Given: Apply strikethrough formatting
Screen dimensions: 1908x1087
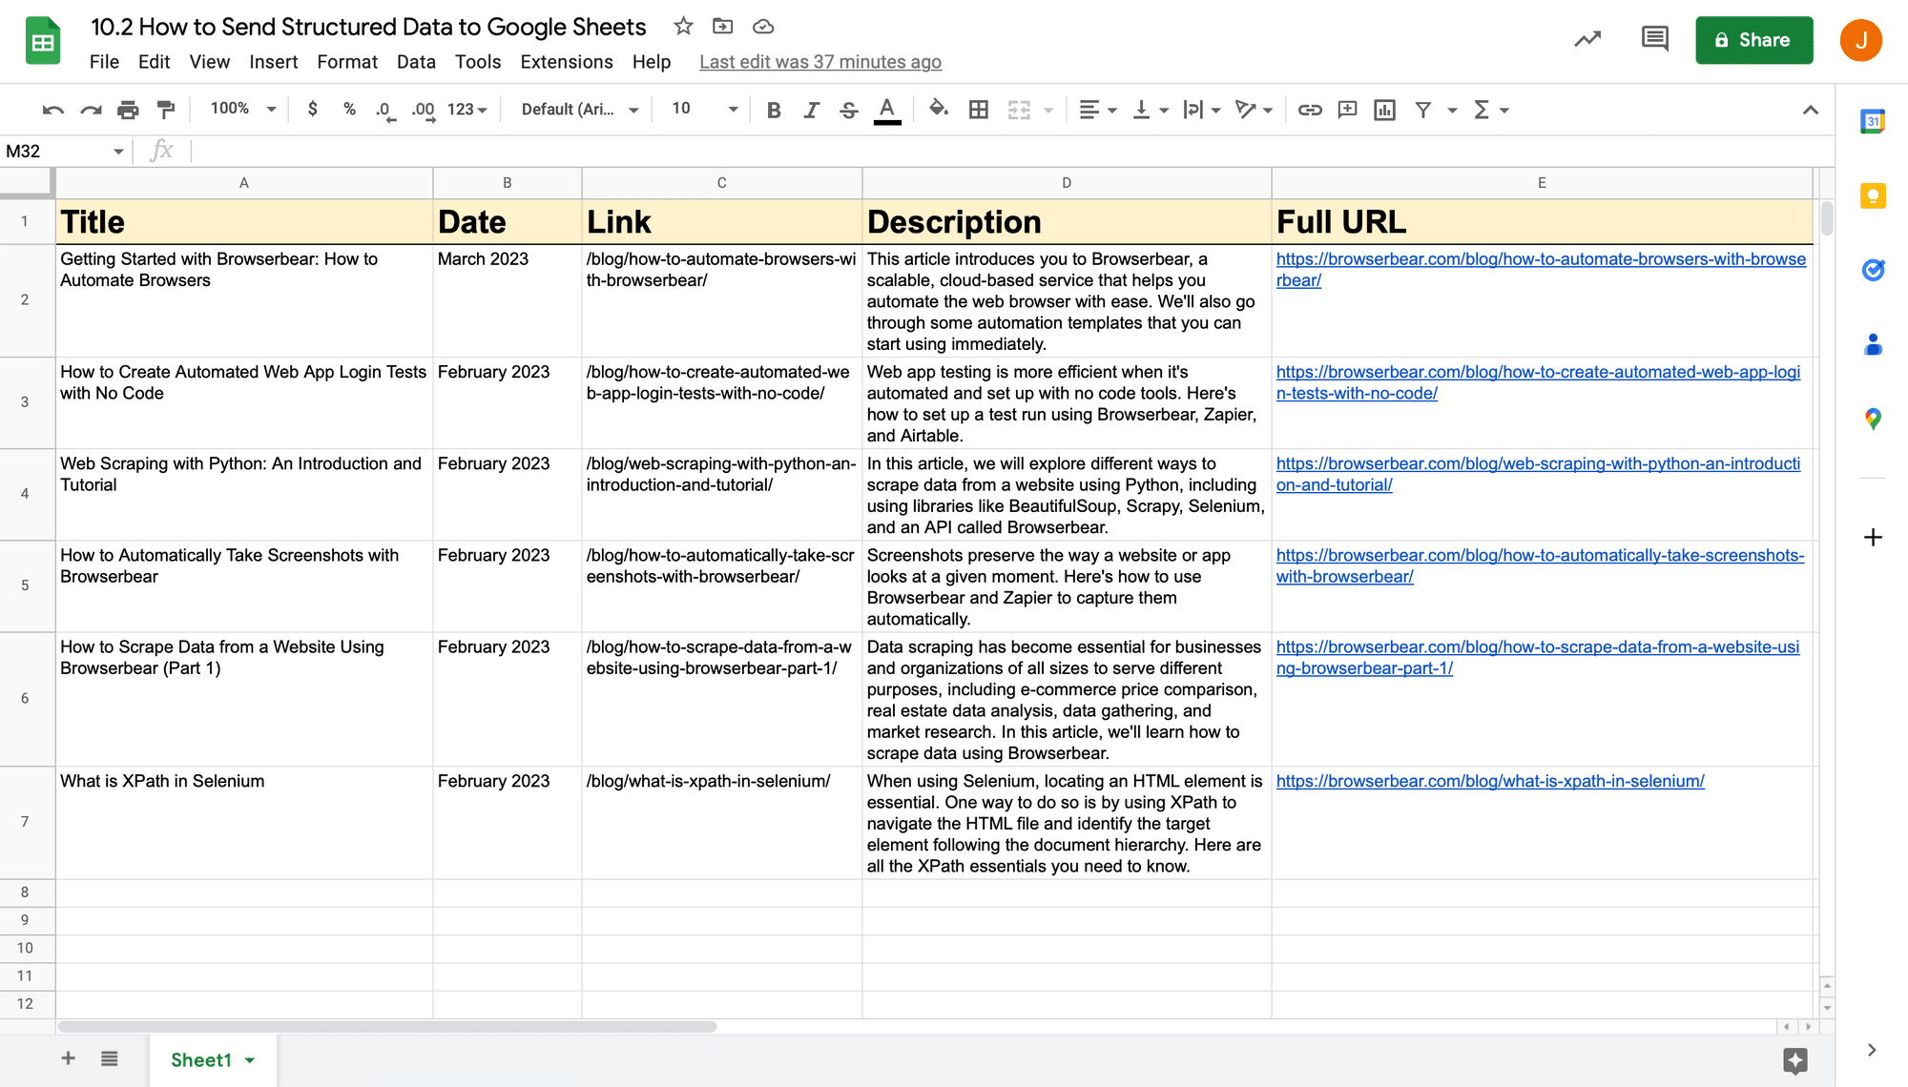Looking at the screenshot, I should 848,109.
